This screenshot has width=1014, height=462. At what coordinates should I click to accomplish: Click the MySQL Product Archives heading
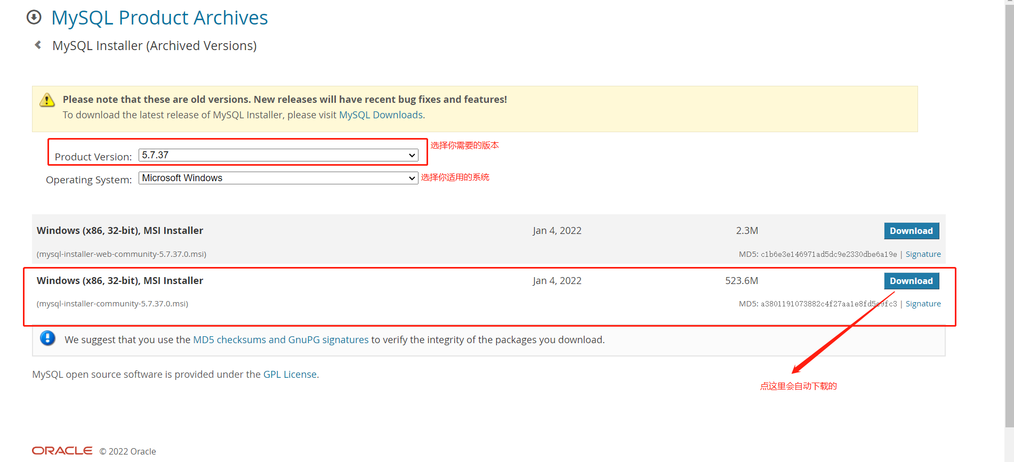159,18
